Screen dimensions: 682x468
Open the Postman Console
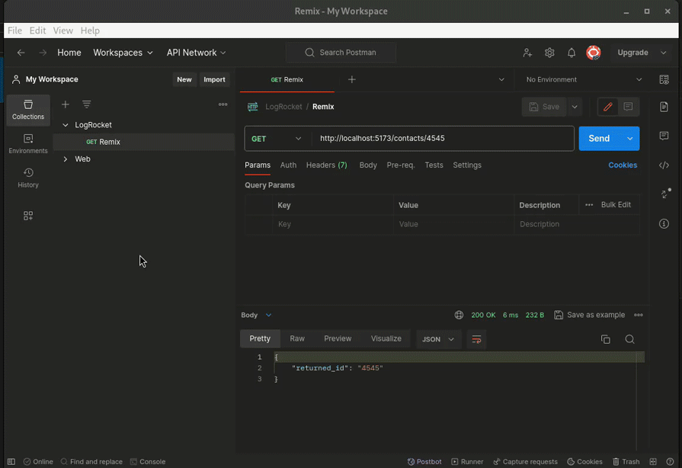tap(148, 461)
